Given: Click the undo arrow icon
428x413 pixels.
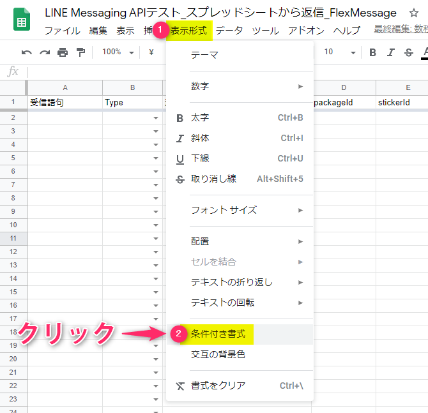Looking at the screenshot, I should pos(26,52).
